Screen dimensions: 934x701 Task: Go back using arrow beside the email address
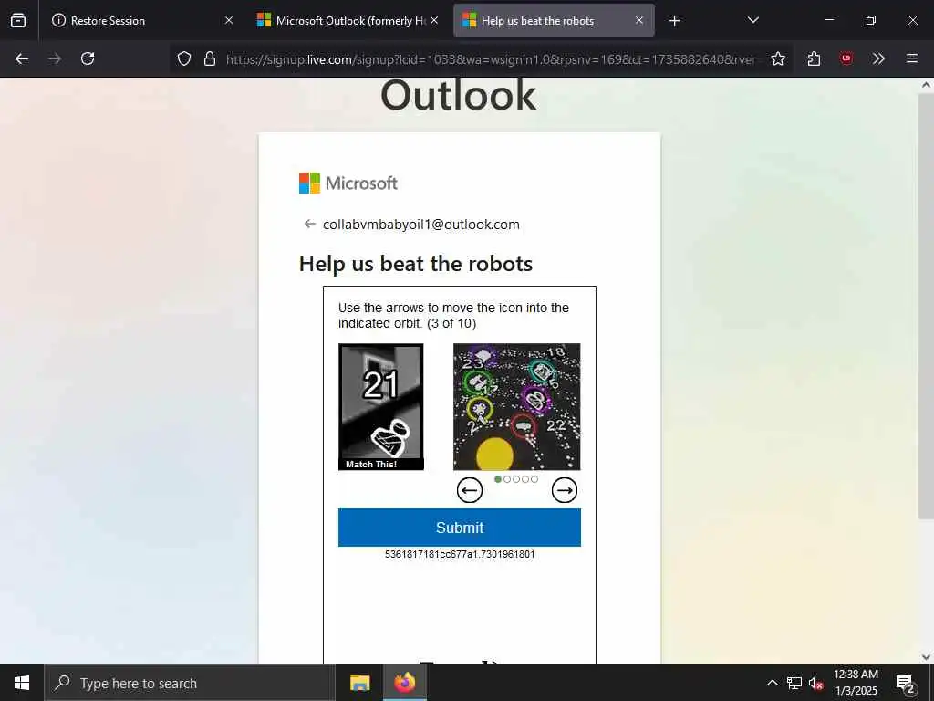(x=309, y=225)
